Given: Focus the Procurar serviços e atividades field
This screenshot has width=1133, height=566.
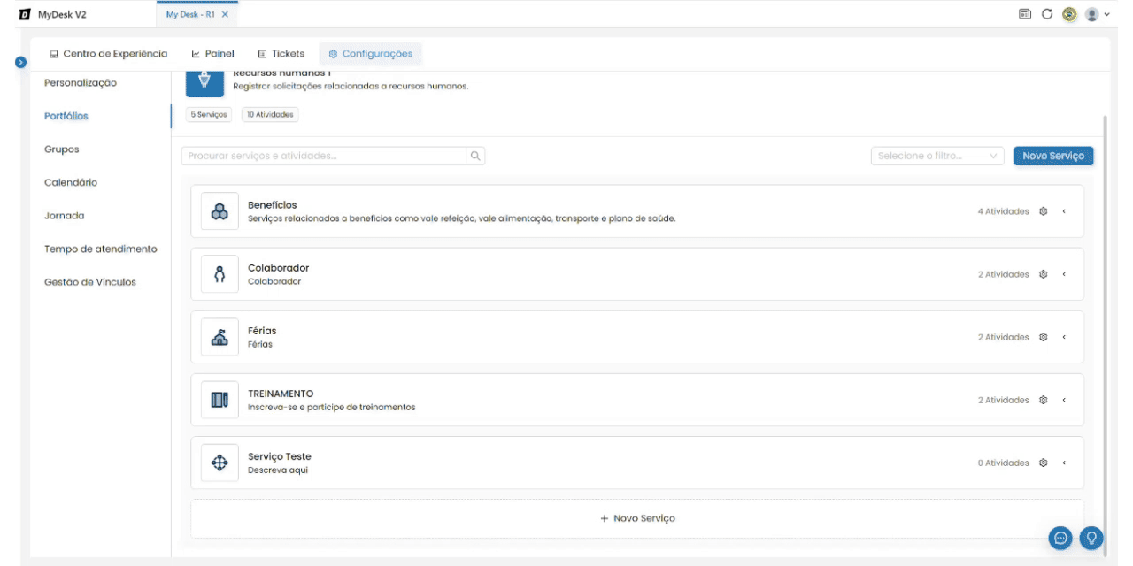Looking at the screenshot, I should click(x=324, y=156).
